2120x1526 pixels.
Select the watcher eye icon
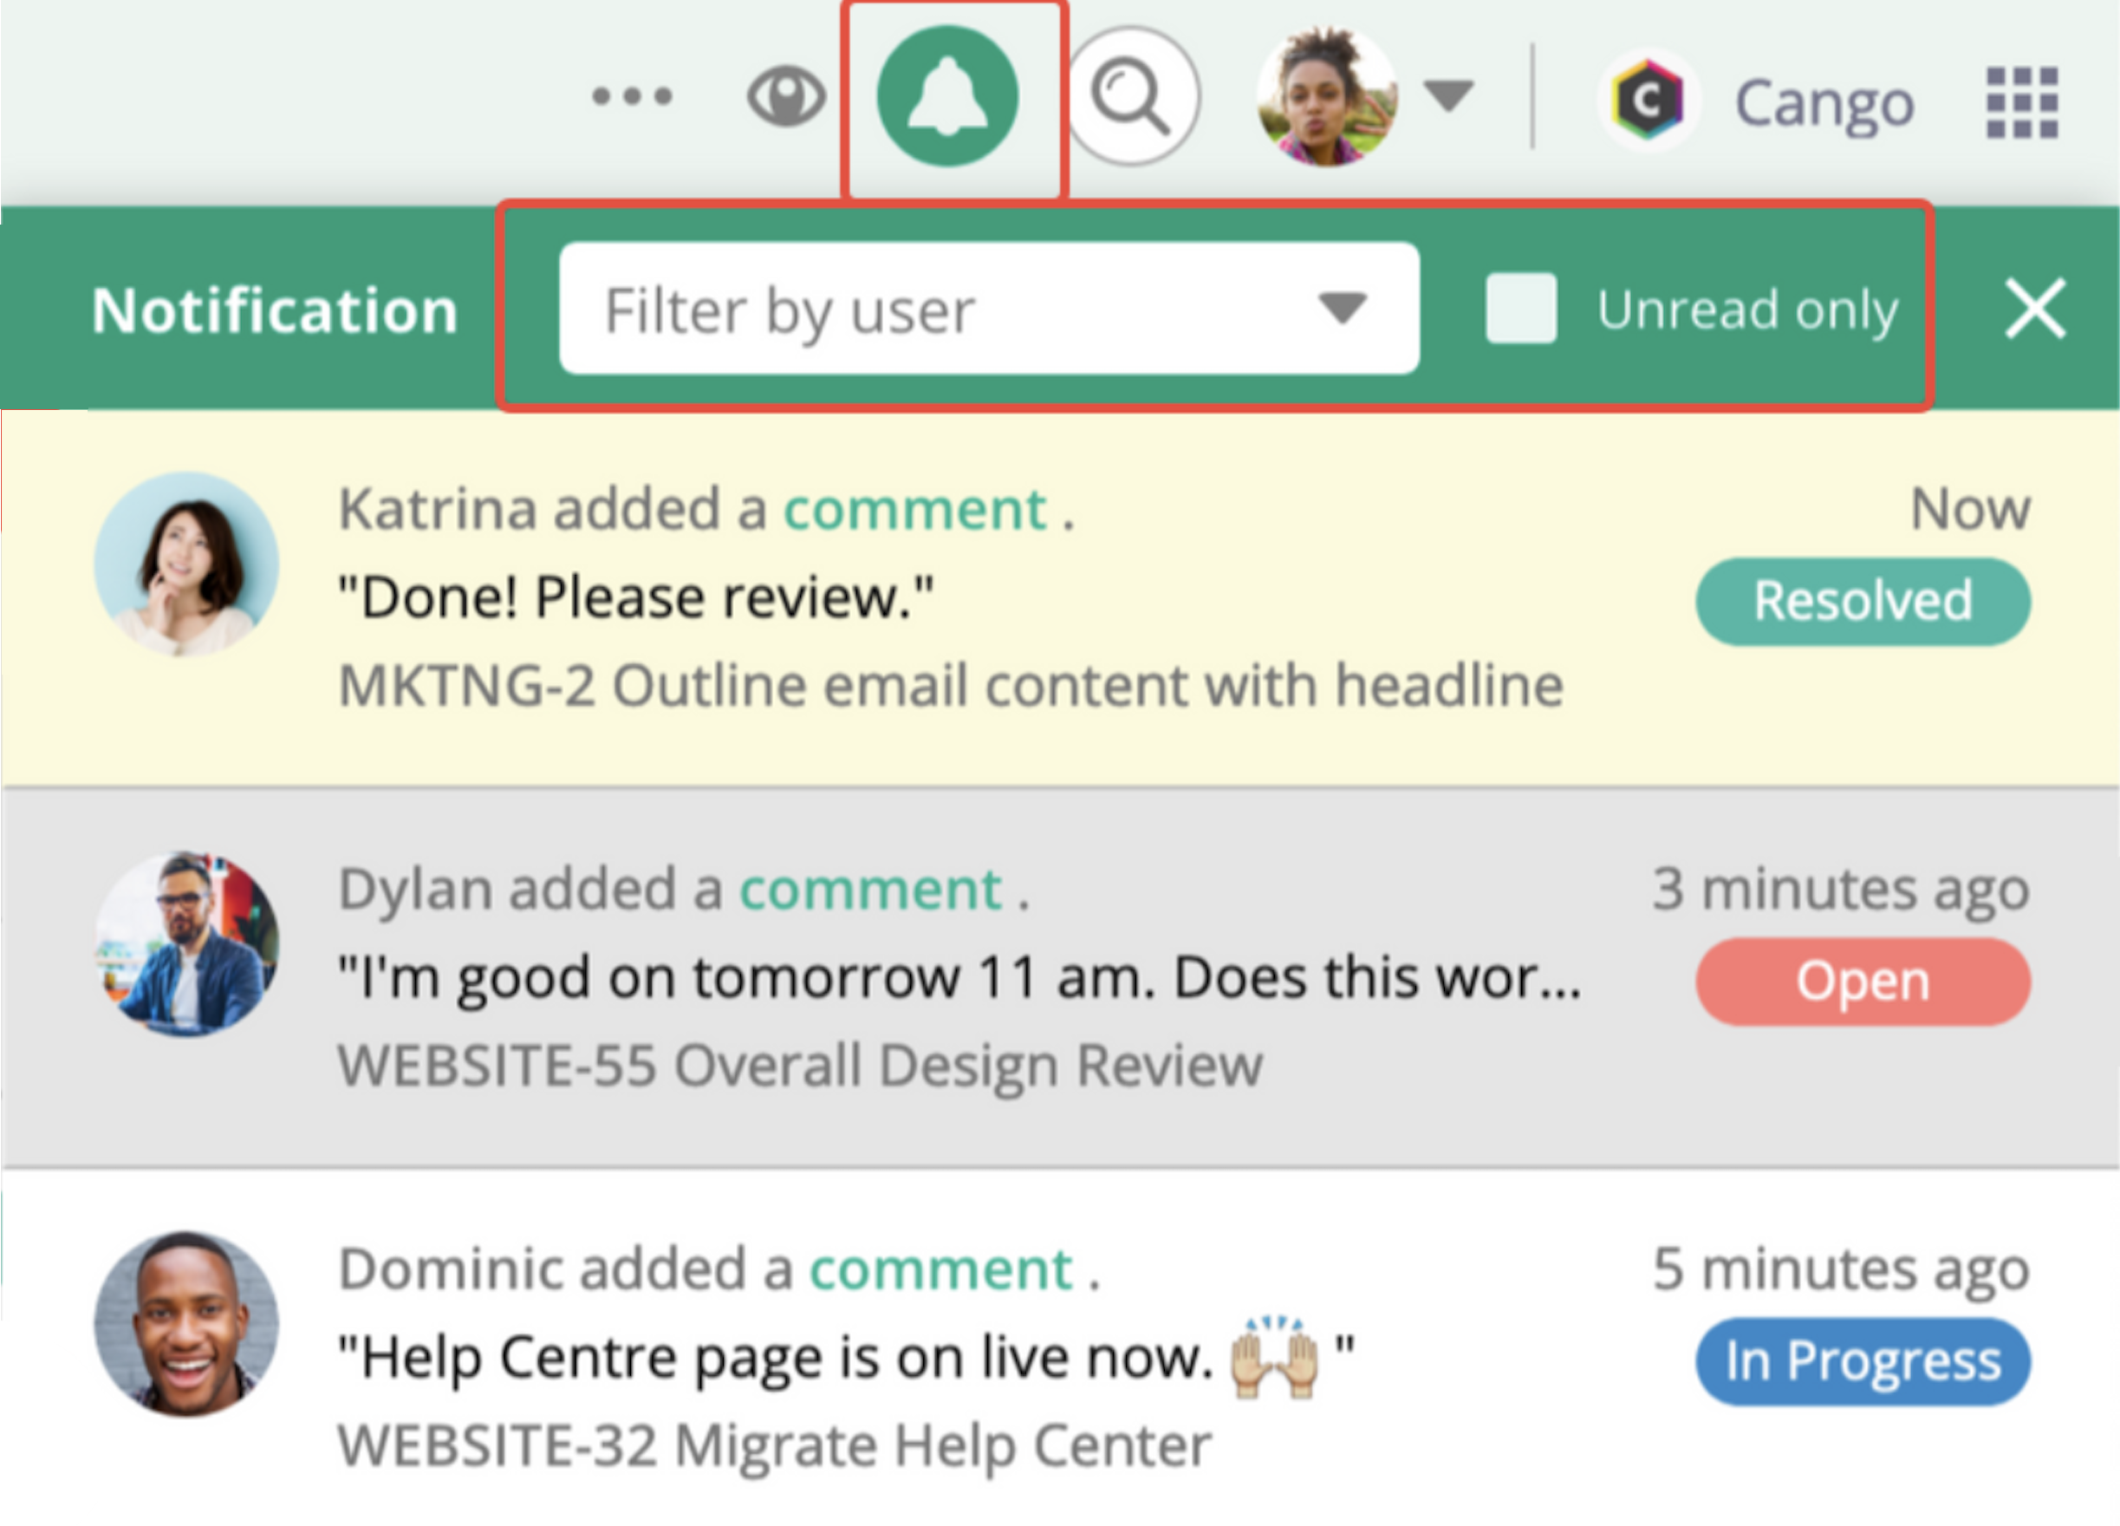785,95
